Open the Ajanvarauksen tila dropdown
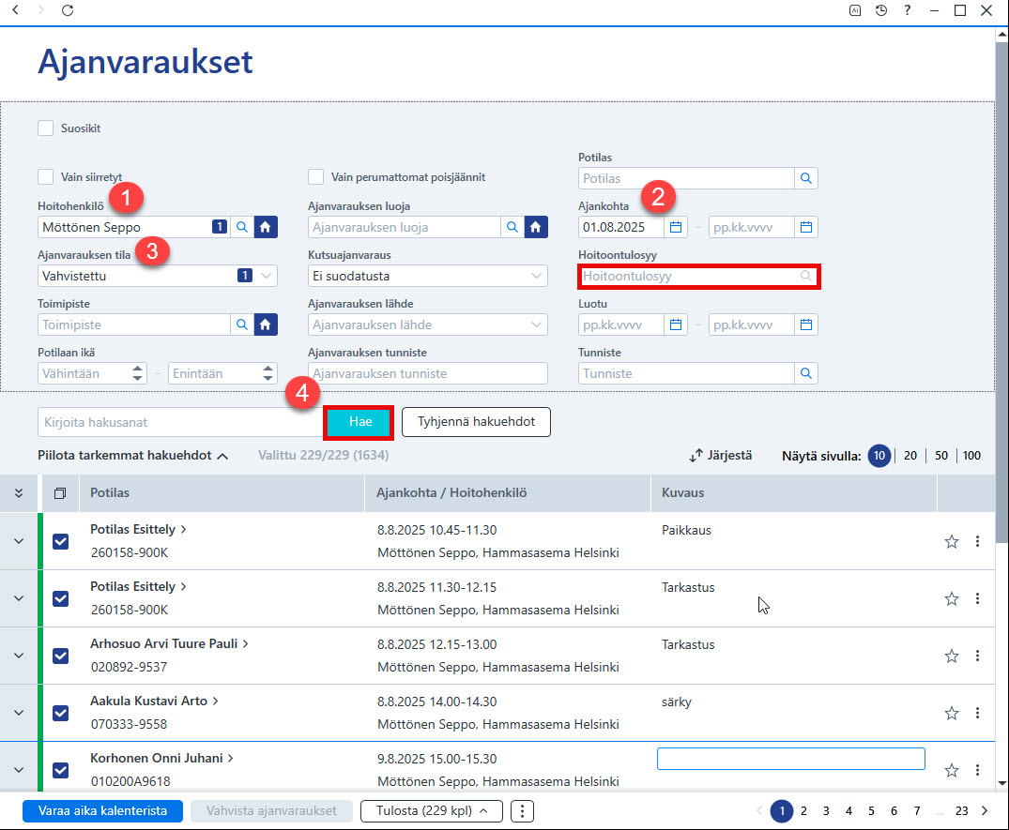This screenshot has height=830, width=1009. pyautogui.click(x=157, y=276)
